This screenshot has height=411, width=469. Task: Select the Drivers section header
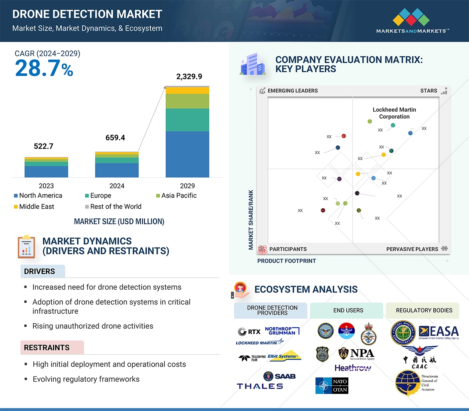coord(40,272)
